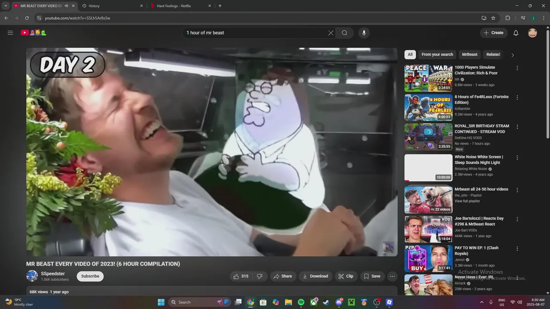Open Discord from the taskbar
550x309 pixels.
tap(339, 302)
